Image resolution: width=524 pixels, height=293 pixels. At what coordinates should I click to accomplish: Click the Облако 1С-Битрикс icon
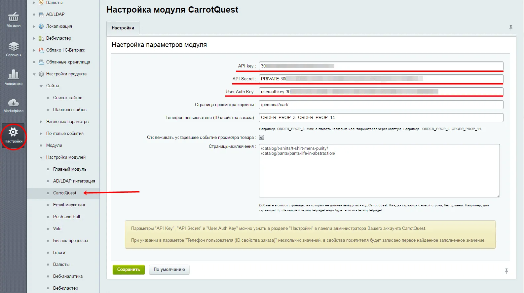(41, 50)
